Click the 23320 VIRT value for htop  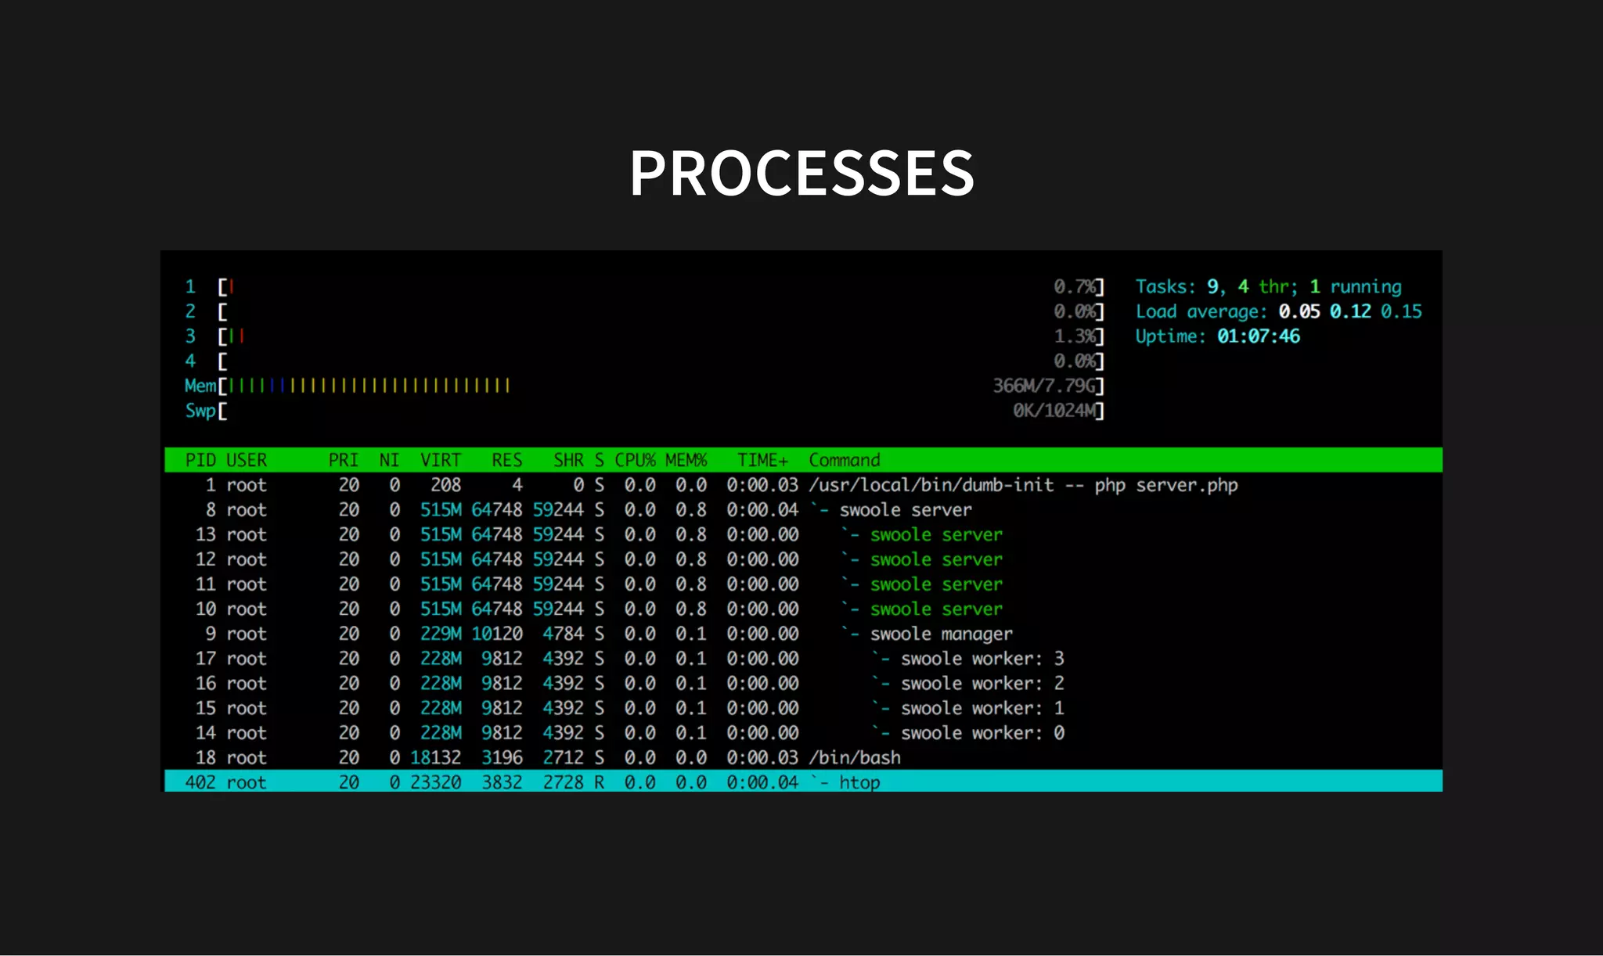[x=435, y=782]
